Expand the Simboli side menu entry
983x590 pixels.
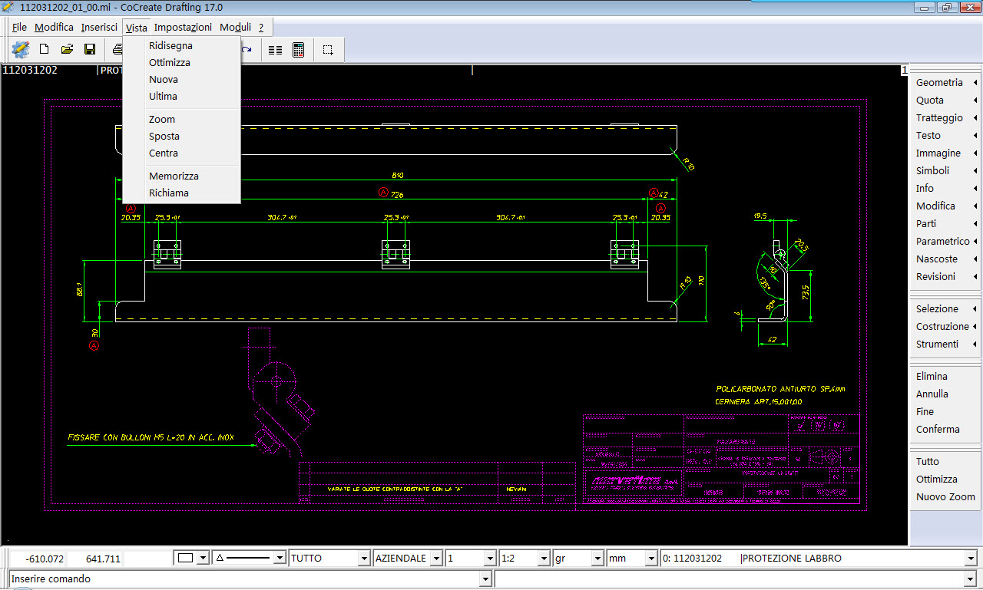(945, 170)
